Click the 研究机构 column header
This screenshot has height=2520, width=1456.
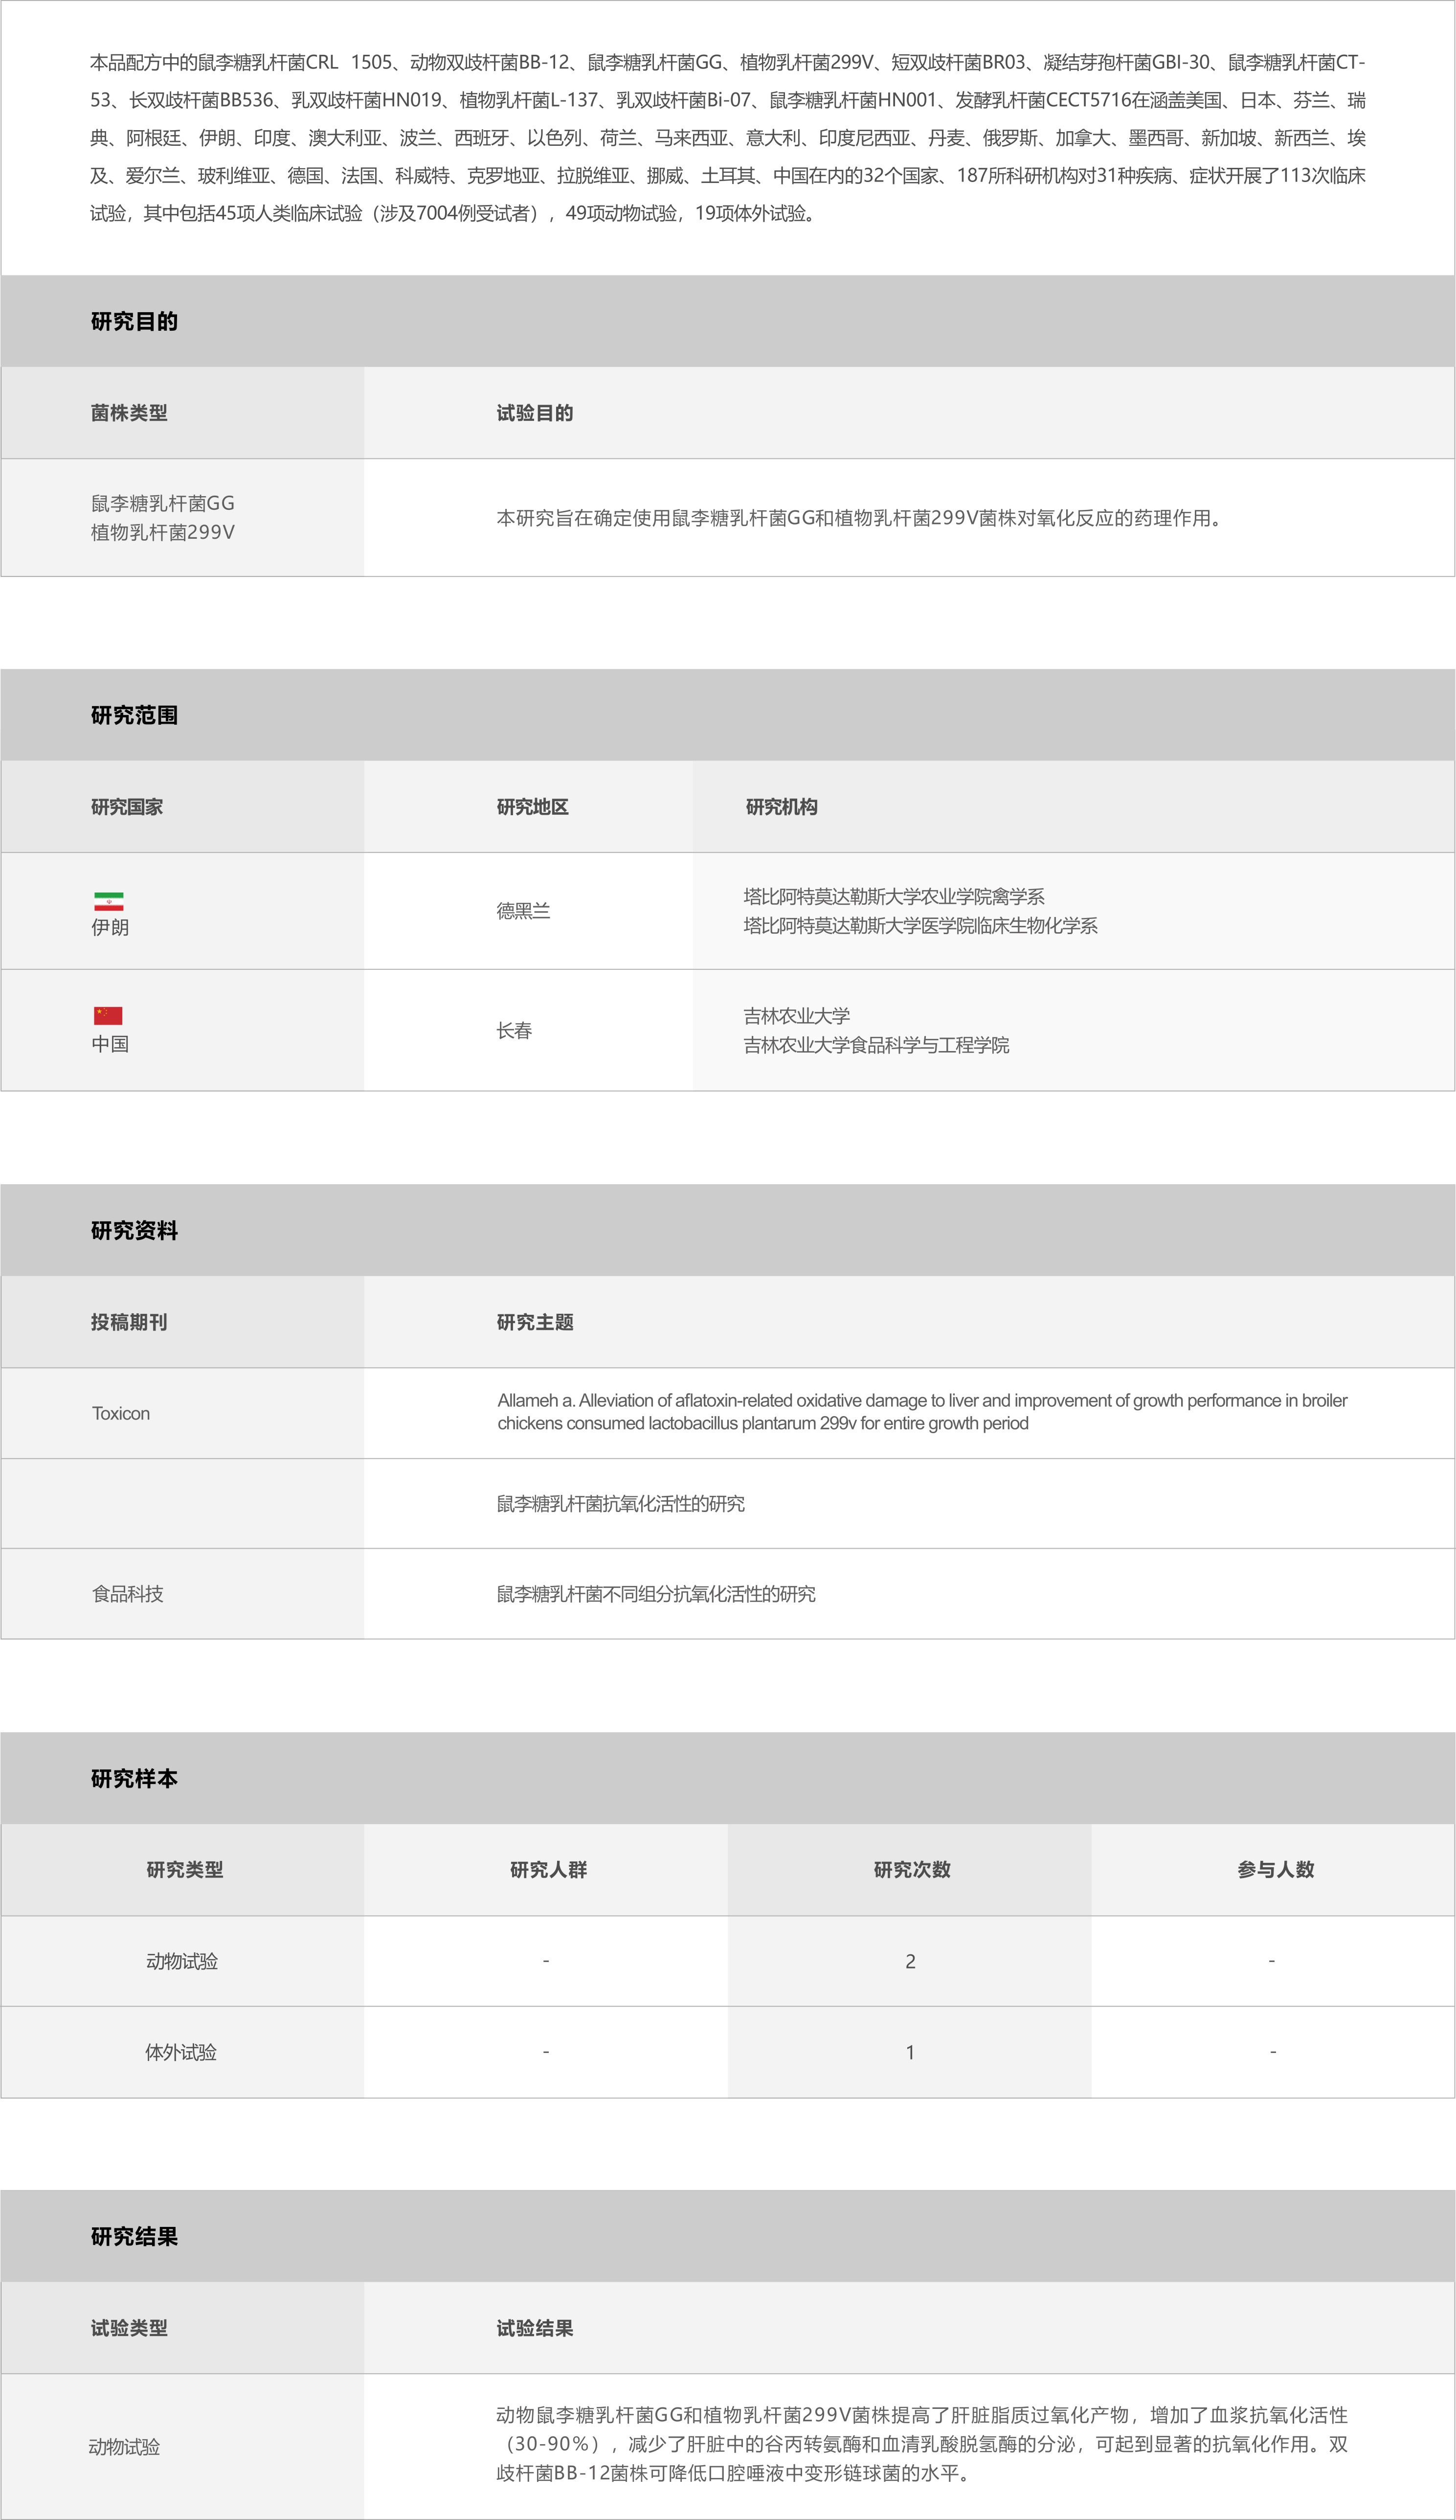782,807
